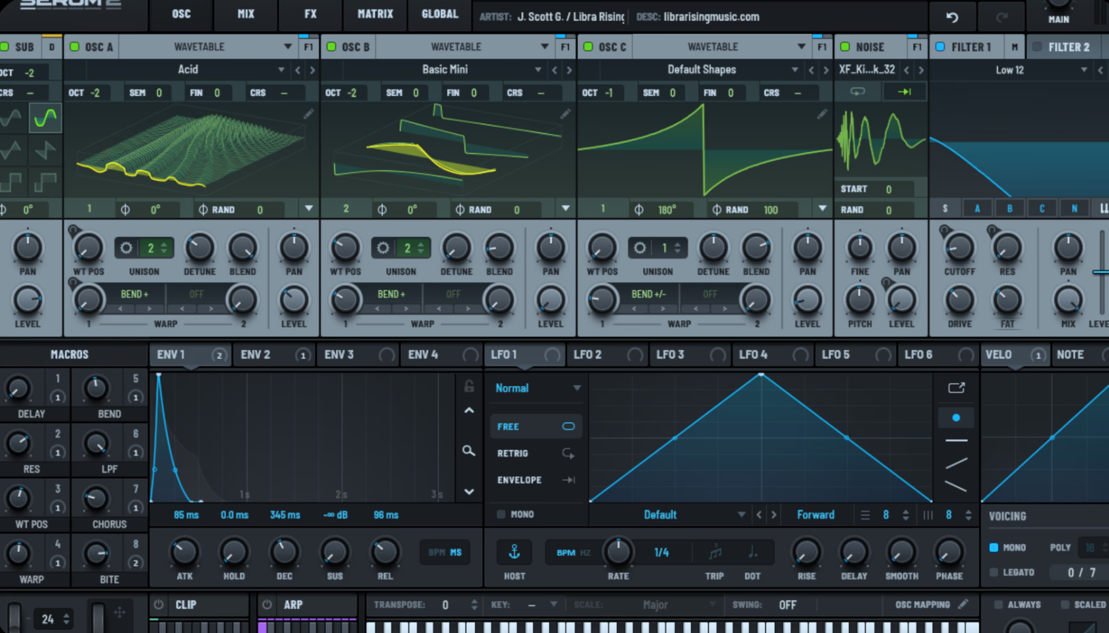The height and width of the screenshot is (633, 1109).
Task: Select the LFO 2 tab
Action: pos(608,355)
